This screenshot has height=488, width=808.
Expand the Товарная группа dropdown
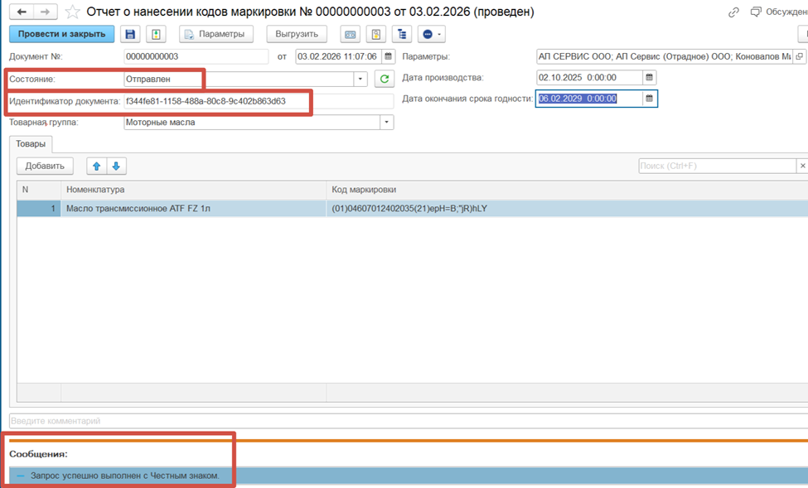click(x=386, y=123)
